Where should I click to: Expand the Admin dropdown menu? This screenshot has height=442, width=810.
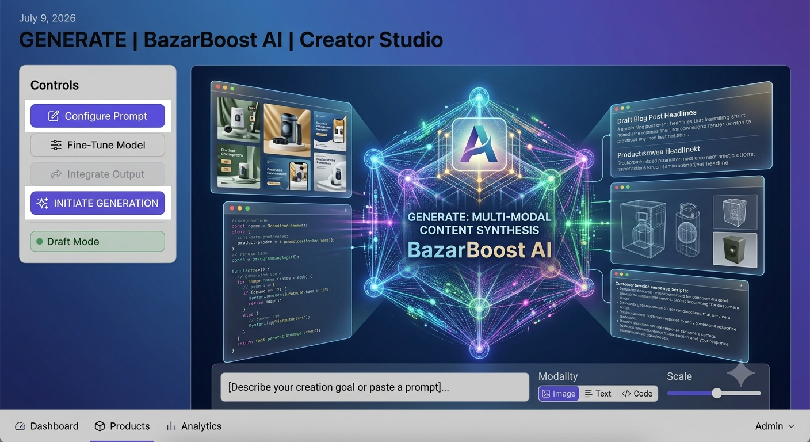click(775, 426)
